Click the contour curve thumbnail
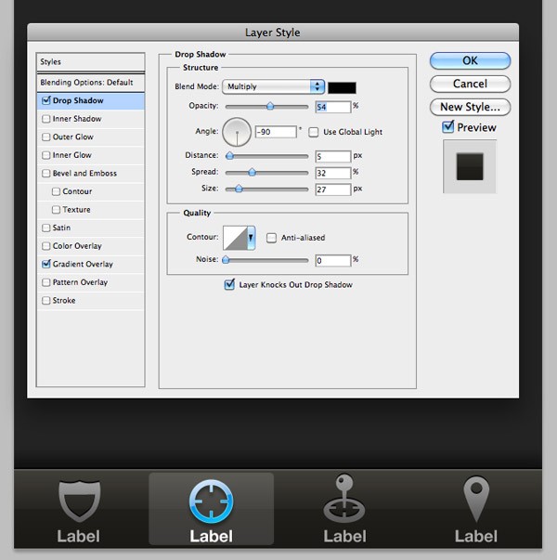 [x=235, y=238]
